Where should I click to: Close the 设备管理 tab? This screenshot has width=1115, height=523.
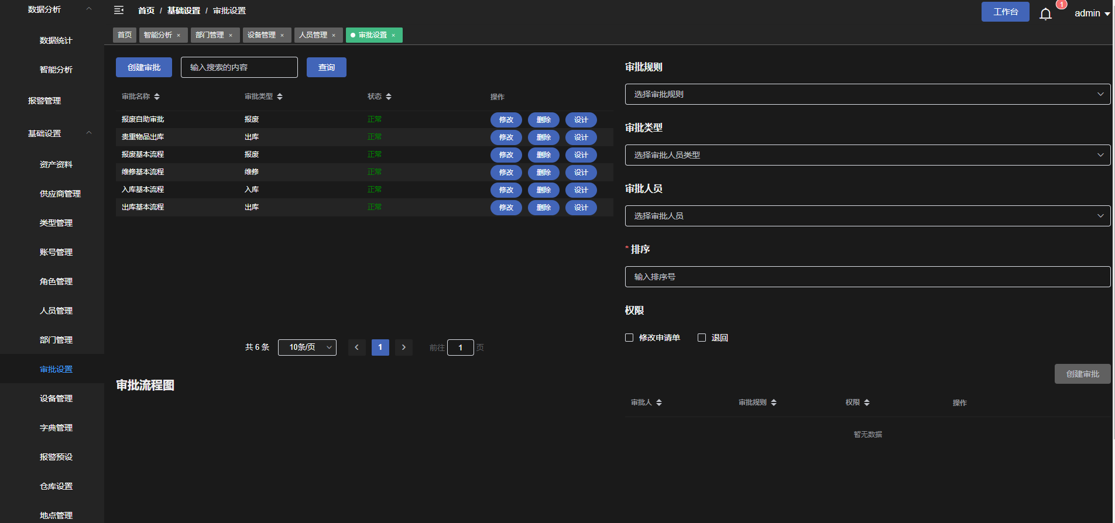point(282,35)
